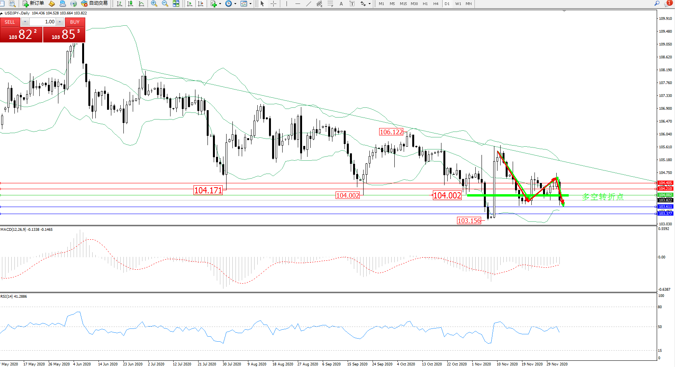The width and height of the screenshot is (675, 367).
Task: Click the Zoom In magnifier icon
Action: (x=154, y=4)
